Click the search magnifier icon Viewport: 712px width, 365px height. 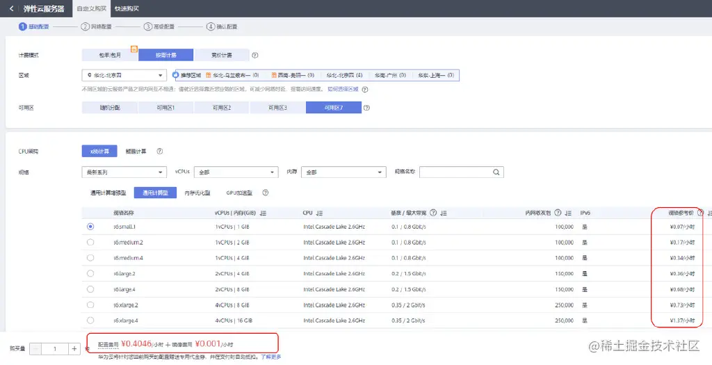[x=496, y=172]
